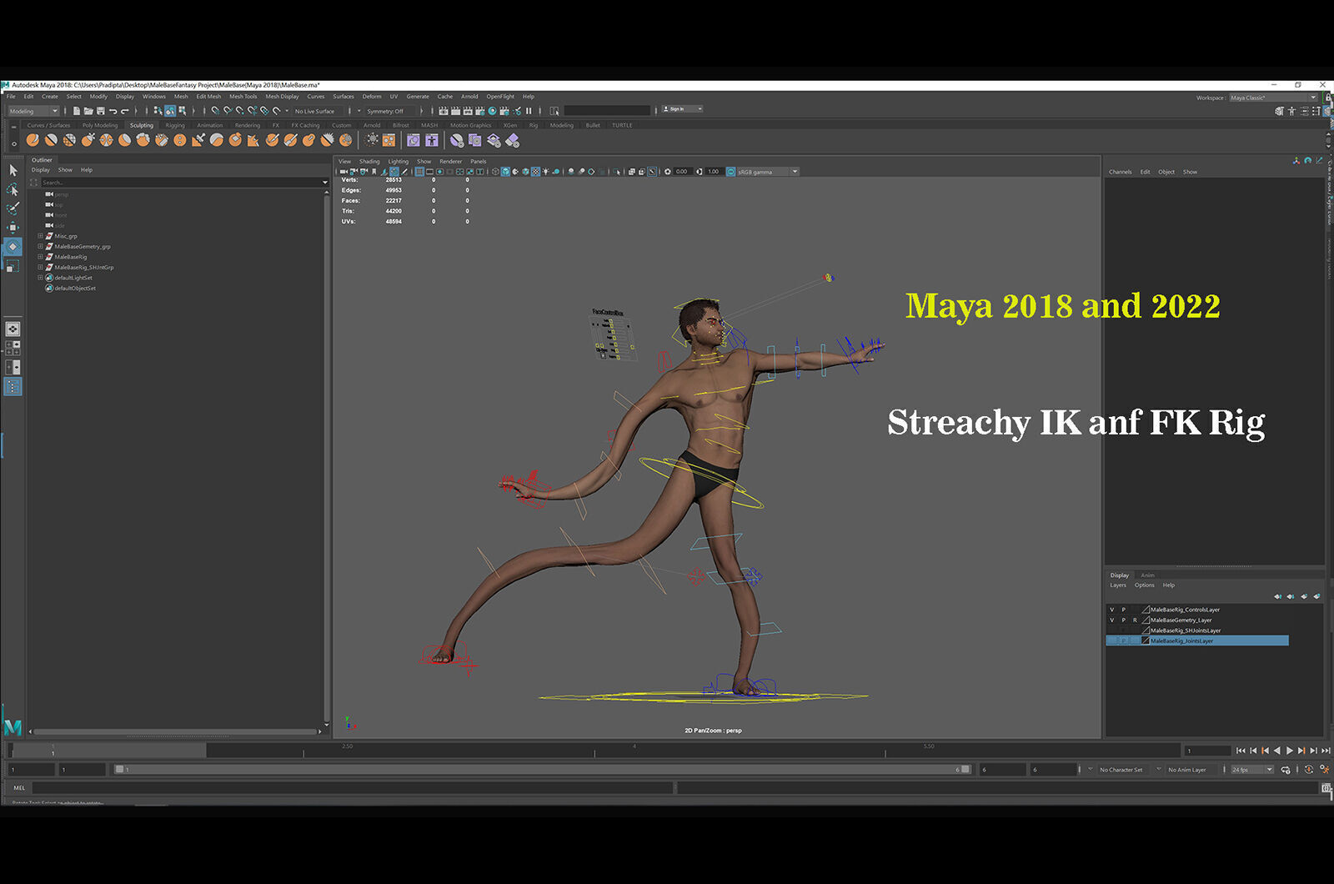1334x884 pixels.
Task: Click the last purple shelf icon
Action: tap(512, 140)
